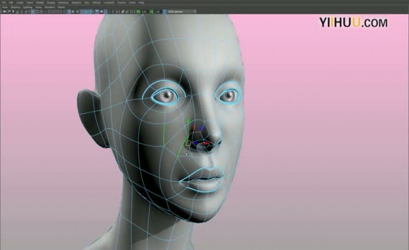Open the Create menu

coord(20,3)
